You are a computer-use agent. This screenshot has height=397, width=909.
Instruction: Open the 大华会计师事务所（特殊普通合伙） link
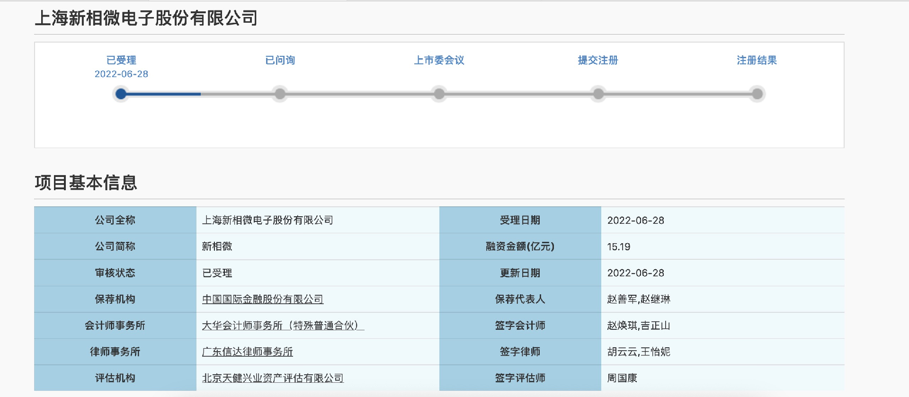(x=283, y=326)
